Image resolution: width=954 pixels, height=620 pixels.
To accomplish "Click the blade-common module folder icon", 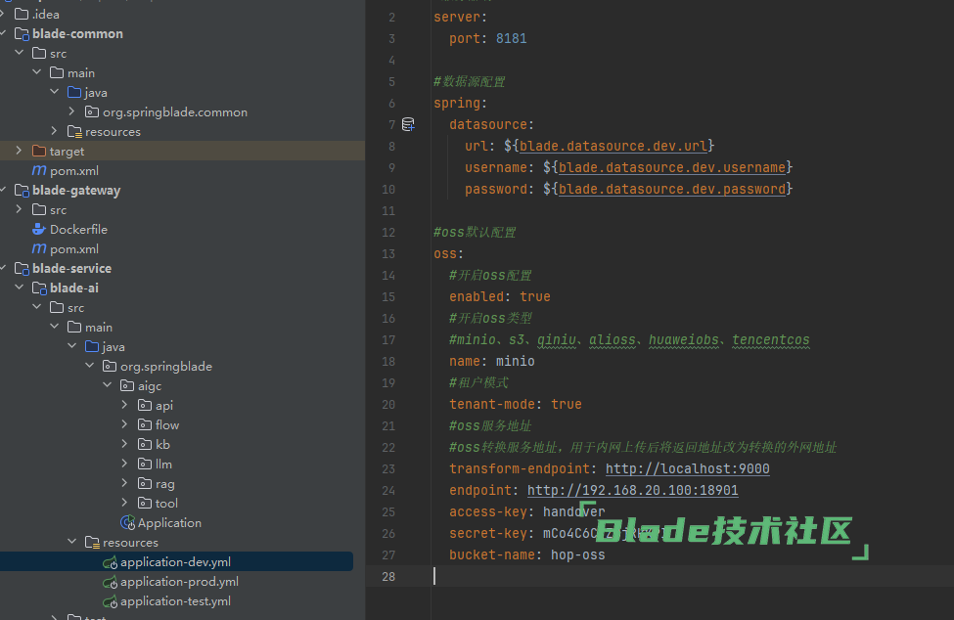I will (x=22, y=33).
